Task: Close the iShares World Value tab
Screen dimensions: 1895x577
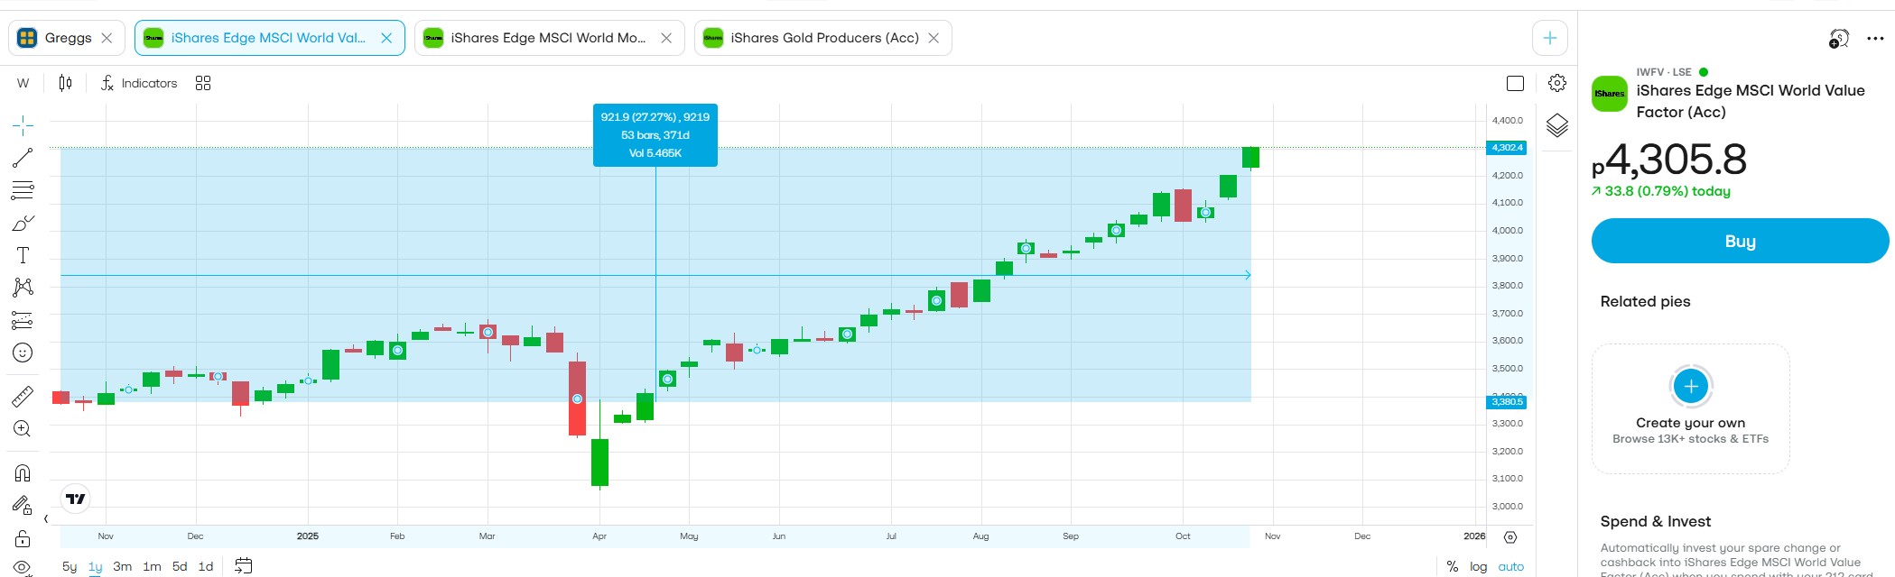Action: coord(386,38)
